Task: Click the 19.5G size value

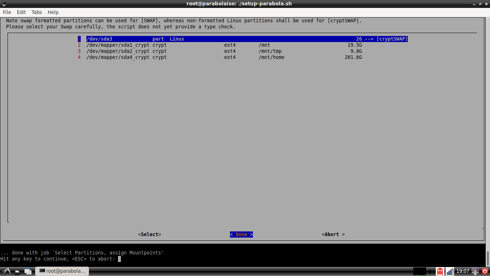Action: pyautogui.click(x=355, y=45)
